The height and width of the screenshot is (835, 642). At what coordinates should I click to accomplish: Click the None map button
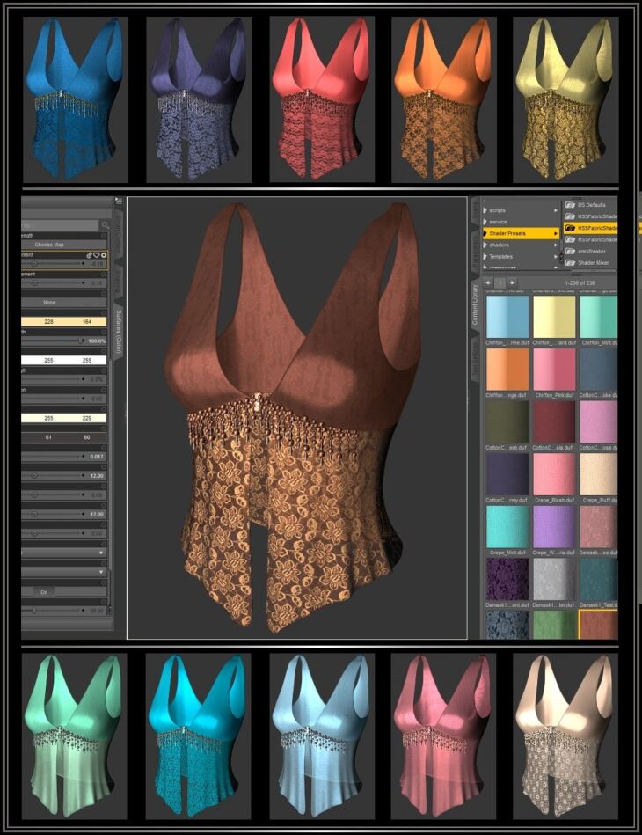(x=49, y=303)
